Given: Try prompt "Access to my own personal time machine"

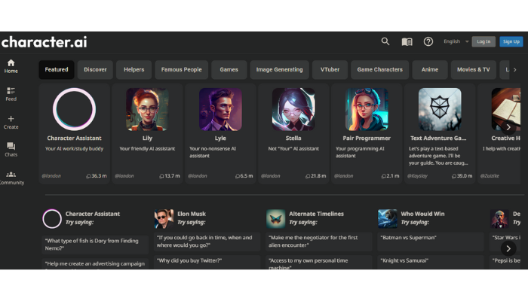Looking at the screenshot, I should pyautogui.click(x=318, y=263).
